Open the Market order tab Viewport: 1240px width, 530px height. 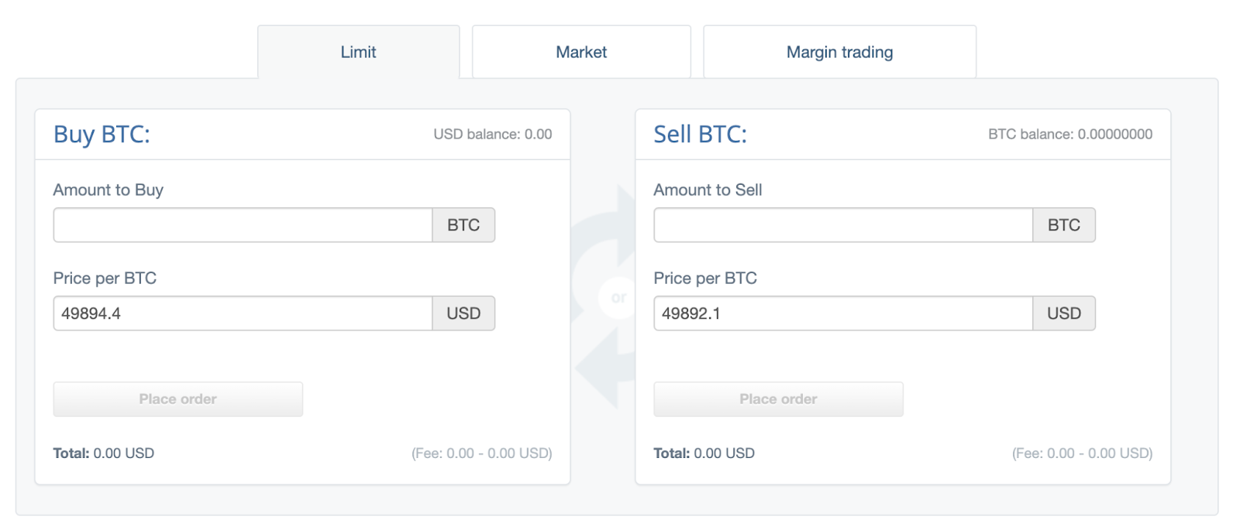[581, 52]
